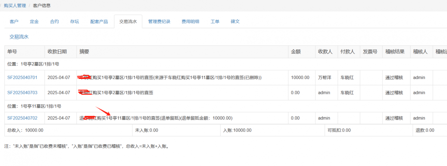Click the 金额 column header
The image size is (447, 166).
pyautogui.click(x=296, y=52)
